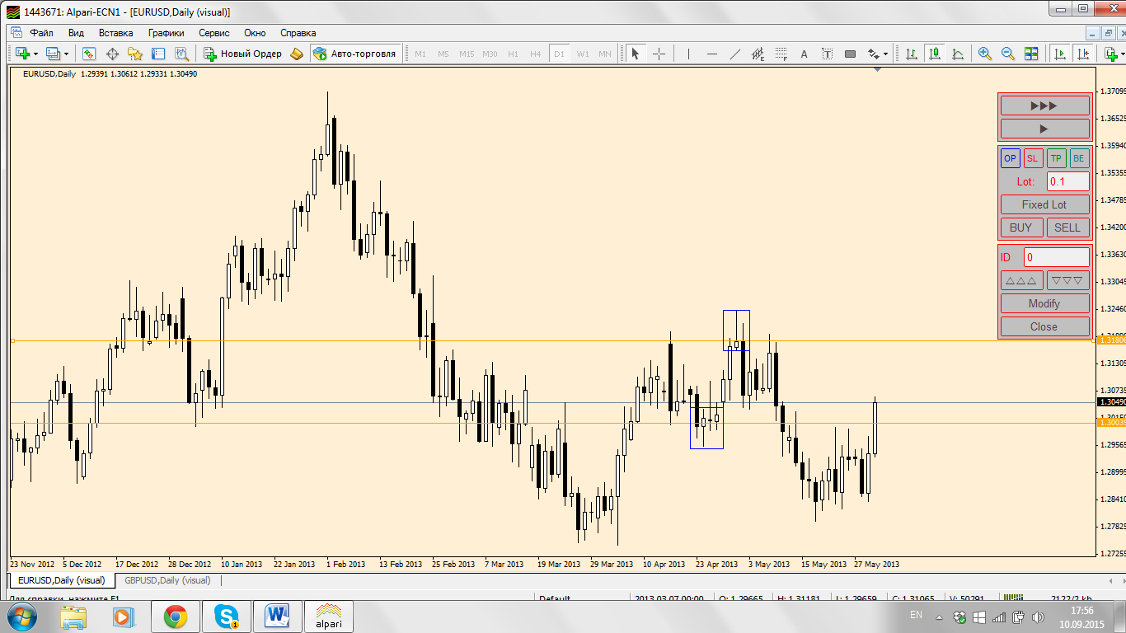
Task: Switch to EURUSD,Daily (visual) tab
Action: point(62,580)
